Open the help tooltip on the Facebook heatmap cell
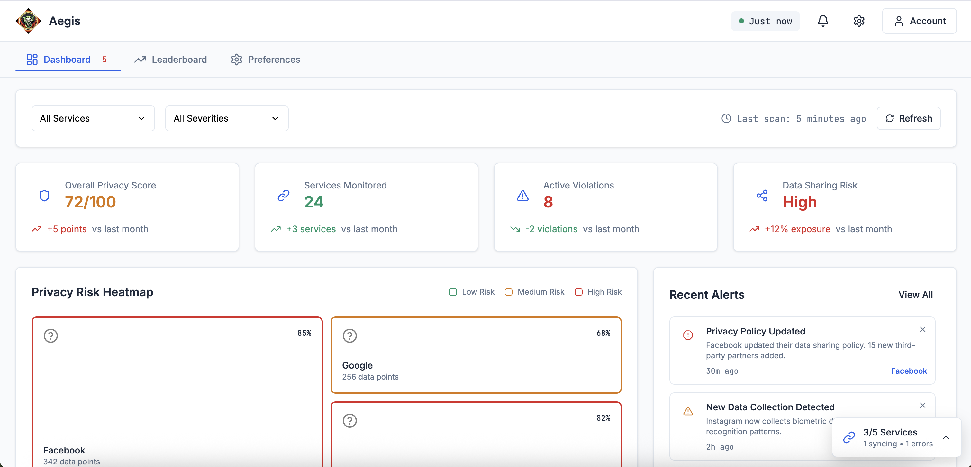This screenshot has height=467, width=971. [51, 335]
